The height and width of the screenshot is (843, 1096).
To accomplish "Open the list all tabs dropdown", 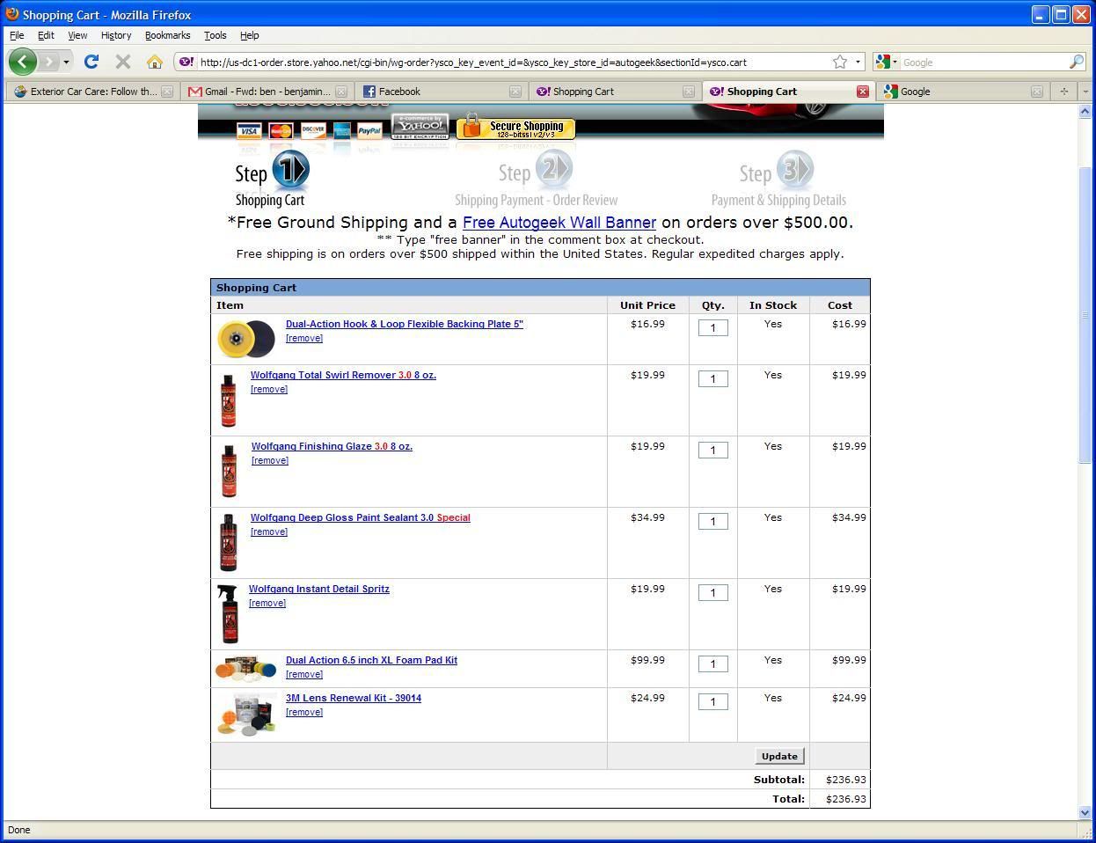I will coord(1085,92).
